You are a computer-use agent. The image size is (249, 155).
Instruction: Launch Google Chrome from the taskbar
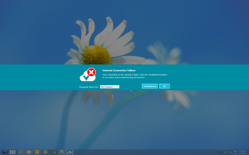(54, 152)
